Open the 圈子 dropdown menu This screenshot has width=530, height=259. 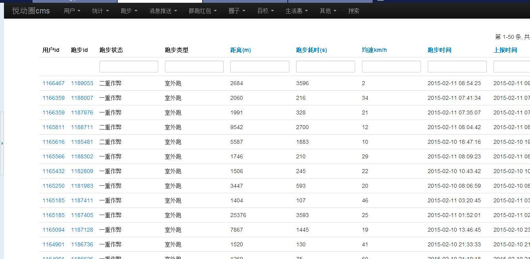point(237,11)
